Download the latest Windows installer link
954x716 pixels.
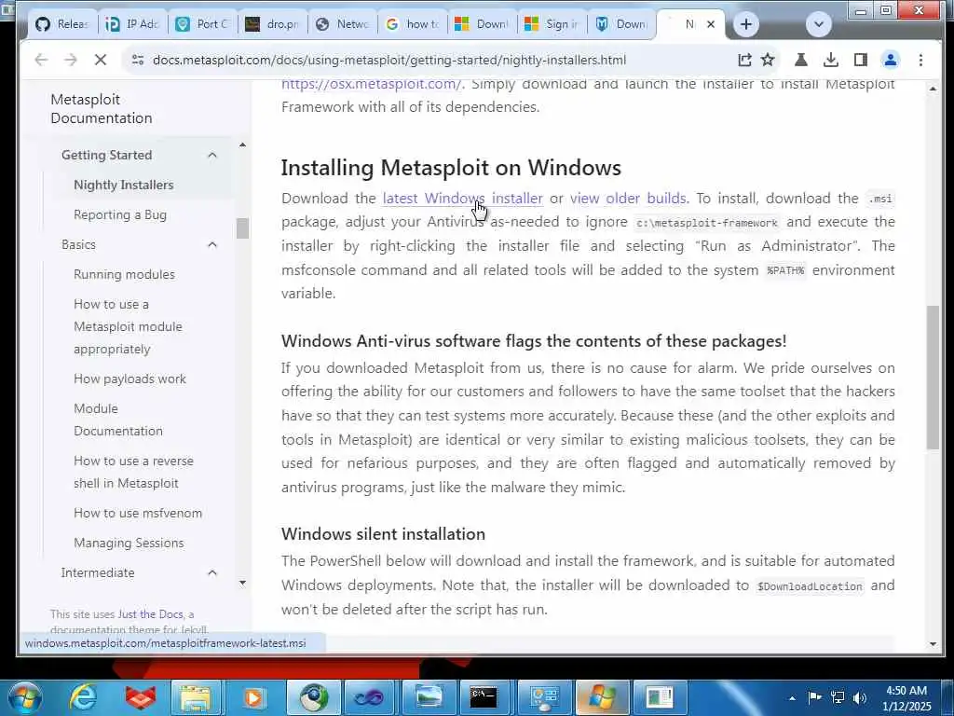462,199
